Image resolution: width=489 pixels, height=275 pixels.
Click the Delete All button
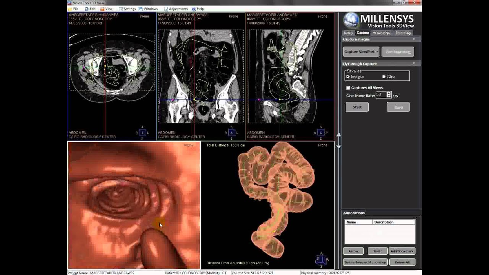(x=402, y=262)
